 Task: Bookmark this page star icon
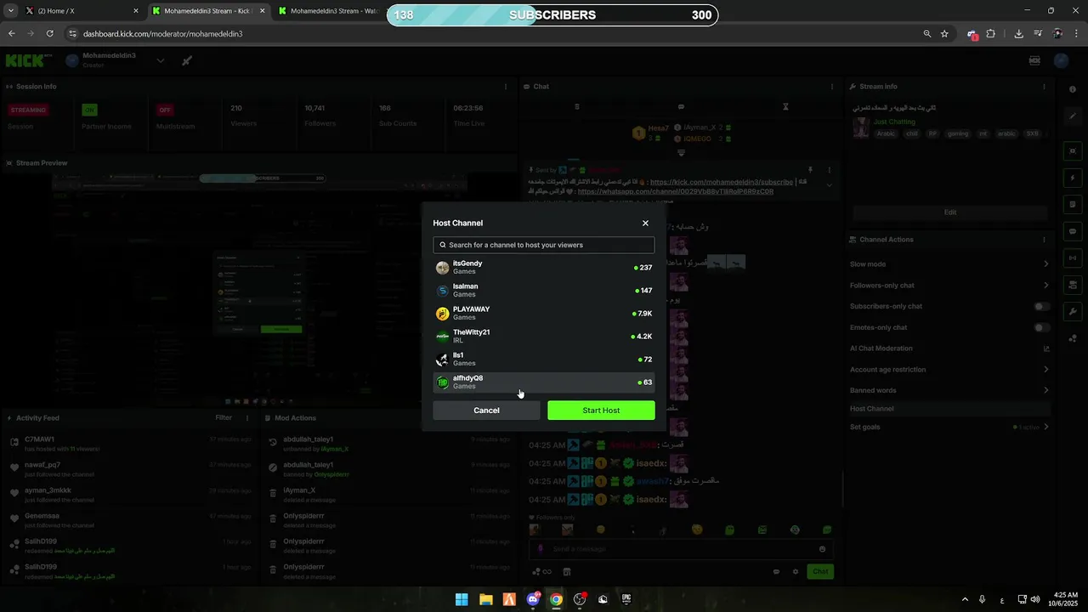[944, 33]
